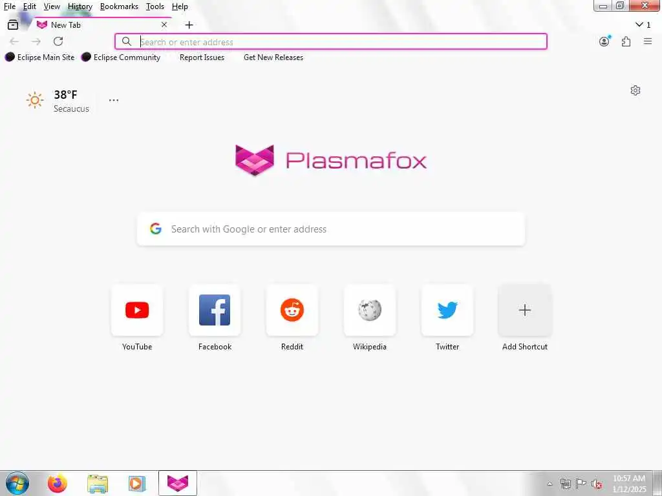Viewport: 662px width, 496px height.
Task: Open the Facebook shortcut tile
Action: coord(215,311)
